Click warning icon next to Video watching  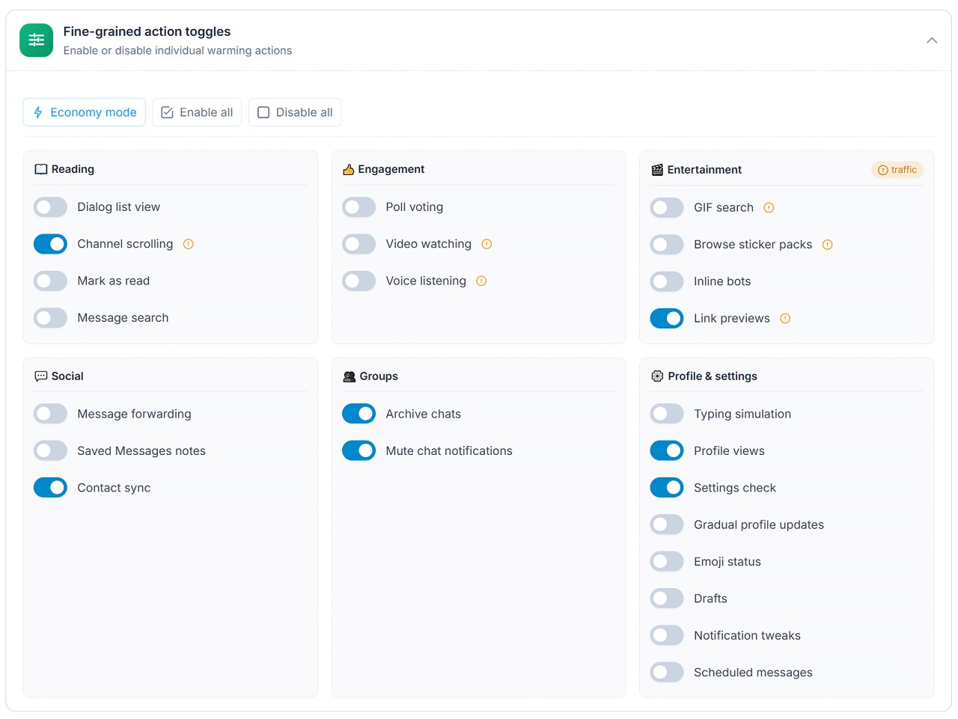coord(486,244)
